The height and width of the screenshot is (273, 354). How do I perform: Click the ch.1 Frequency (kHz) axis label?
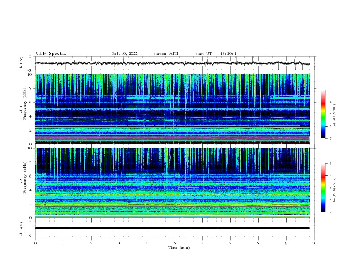tap(23, 104)
